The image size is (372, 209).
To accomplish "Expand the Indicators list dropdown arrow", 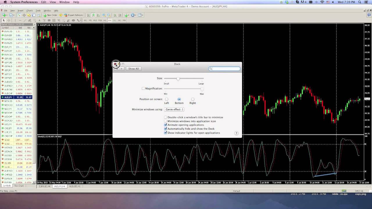I will (129, 15).
